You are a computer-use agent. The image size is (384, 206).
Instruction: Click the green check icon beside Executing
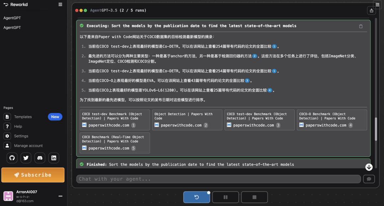[81, 26]
